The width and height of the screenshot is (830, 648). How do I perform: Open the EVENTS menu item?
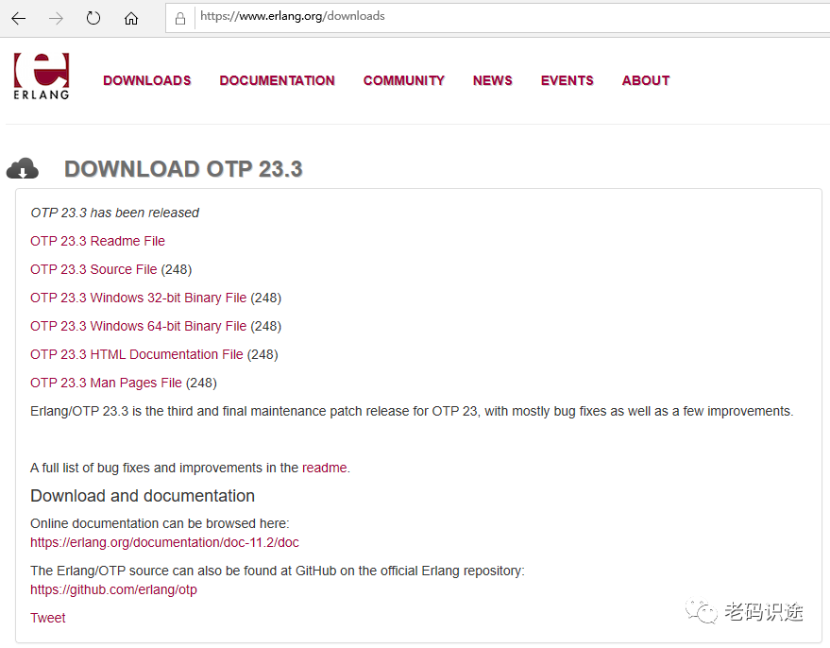pos(567,80)
